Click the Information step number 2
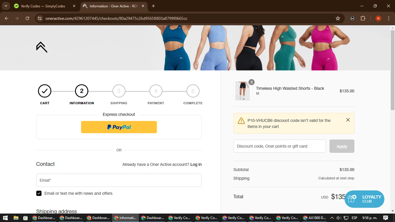The width and height of the screenshot is (395, 222). coord(82,91)
